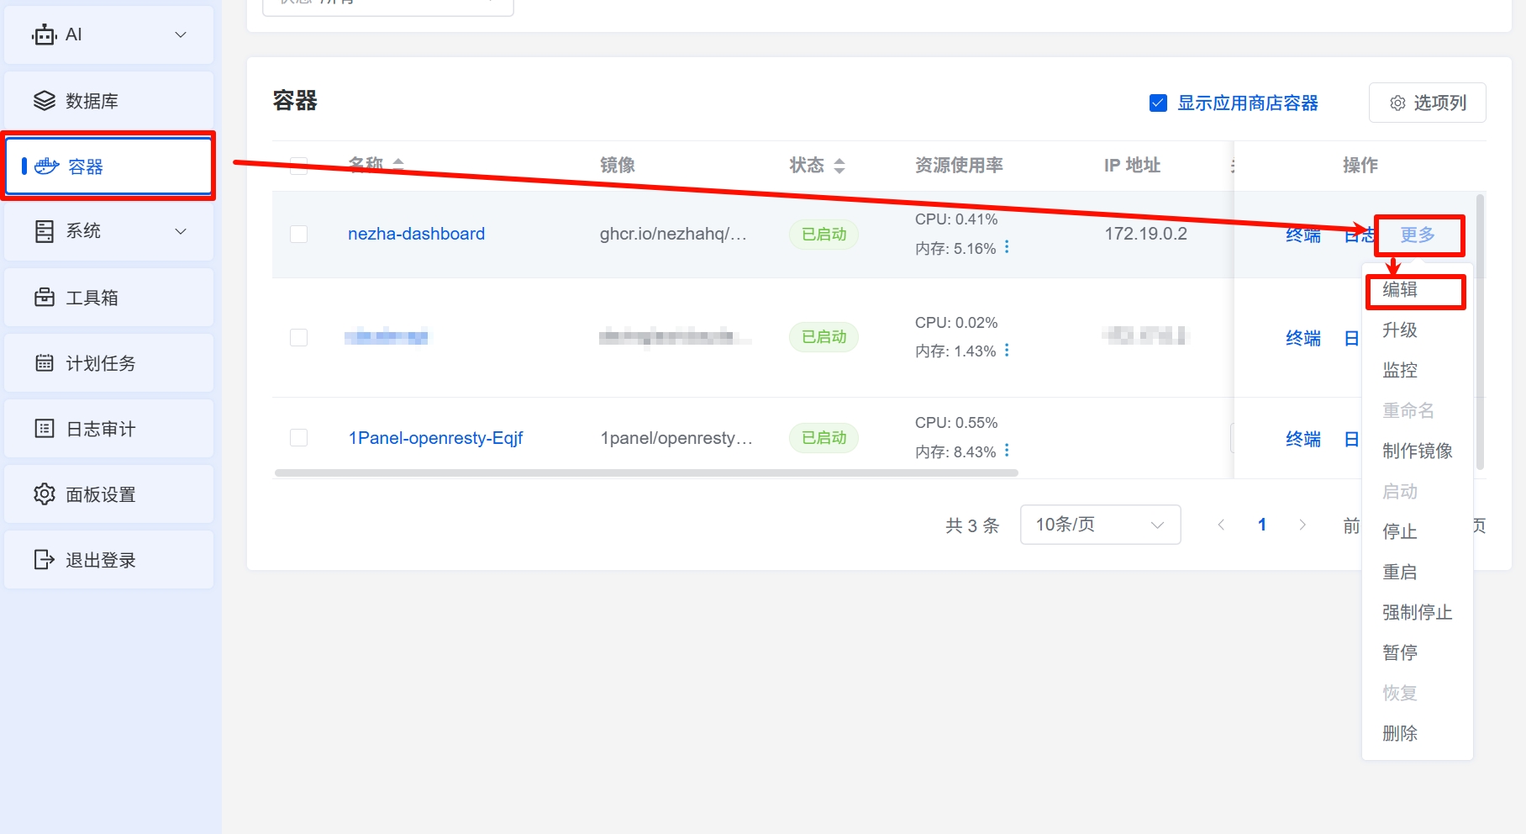Click the toolbox briefcase icon
The image size is (1526, 834).
click(45, 297)
